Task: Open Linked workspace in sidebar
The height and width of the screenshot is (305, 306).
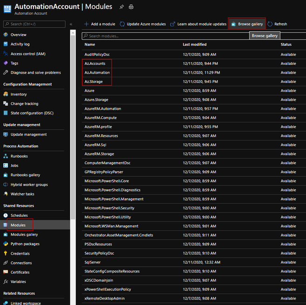Action: click(26, 303)
